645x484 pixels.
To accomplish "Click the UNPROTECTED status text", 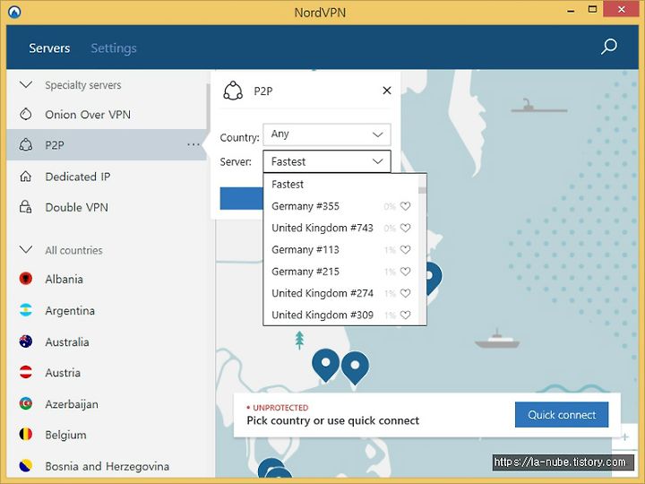I will pos(280,408).
